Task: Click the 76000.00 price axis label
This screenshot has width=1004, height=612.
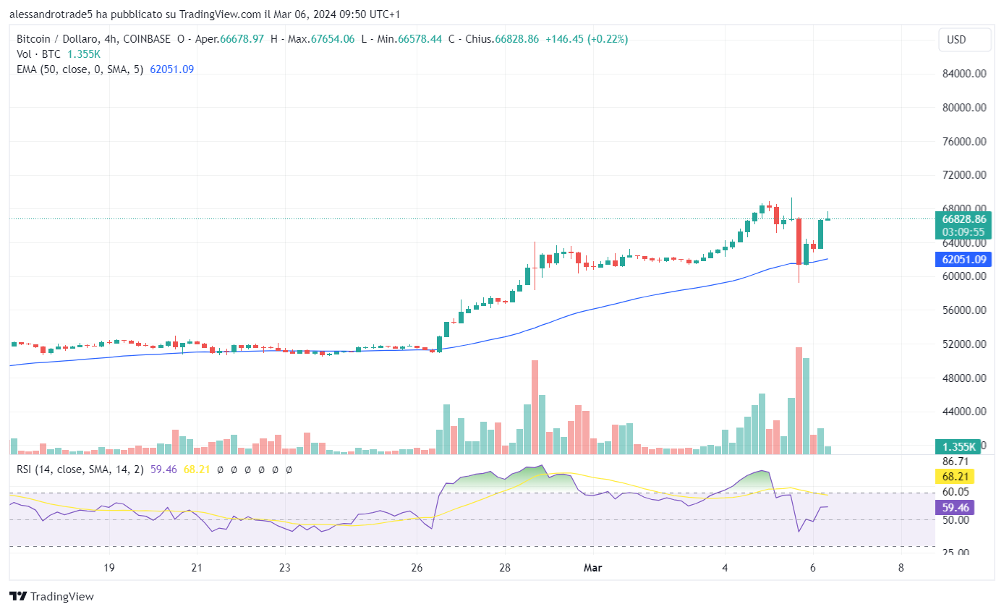Action: click(x=964, y=142)
